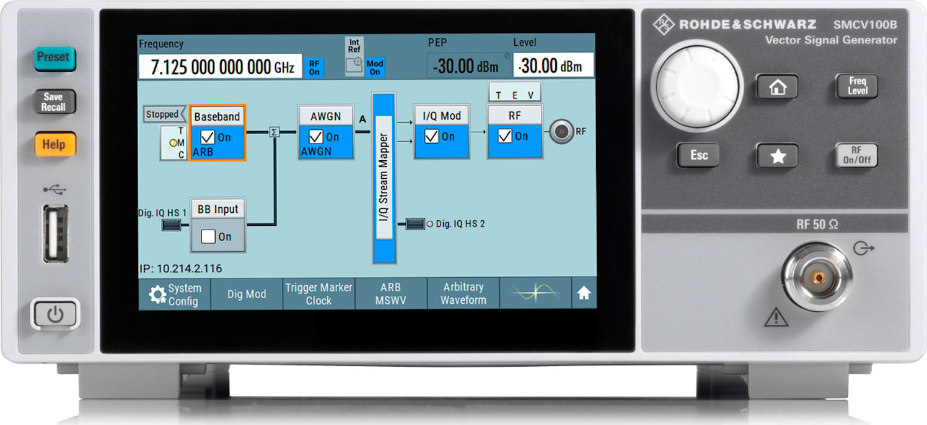The image size is (927, 425).
Task: Select the Frequency value field
Action: pos(220,67)
